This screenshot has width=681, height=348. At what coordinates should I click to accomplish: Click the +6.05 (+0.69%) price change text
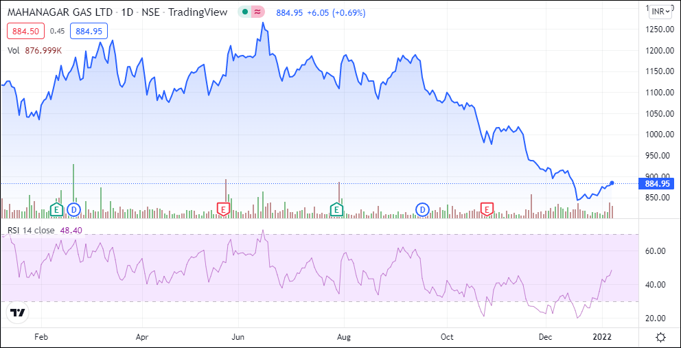pyautogui.click(x=336, y=12)
